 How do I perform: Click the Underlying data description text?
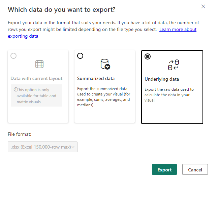[169, 95]
